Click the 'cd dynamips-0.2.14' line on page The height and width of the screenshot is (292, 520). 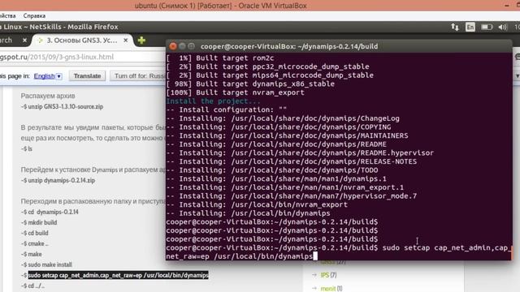click(x=50, y=212)
